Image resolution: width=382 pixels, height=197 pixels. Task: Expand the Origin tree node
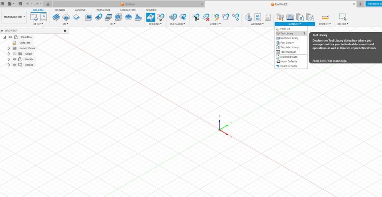pos(9,54)
